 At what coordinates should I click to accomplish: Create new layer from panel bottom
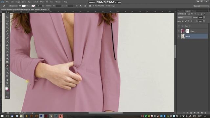tap(202, 113)
